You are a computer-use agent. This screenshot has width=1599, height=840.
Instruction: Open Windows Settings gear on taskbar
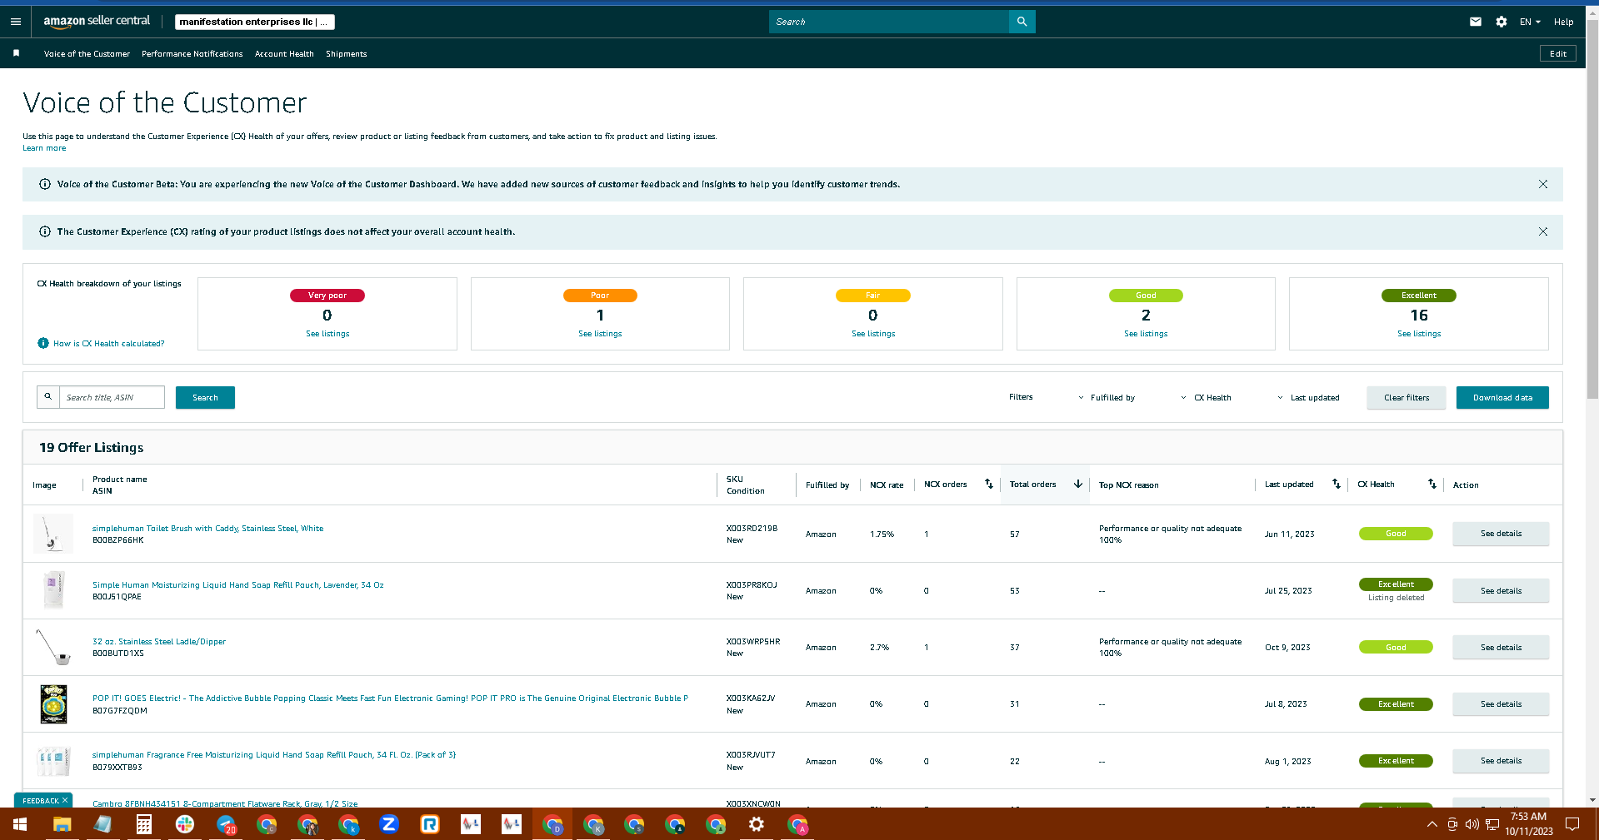tap(757, 824)
